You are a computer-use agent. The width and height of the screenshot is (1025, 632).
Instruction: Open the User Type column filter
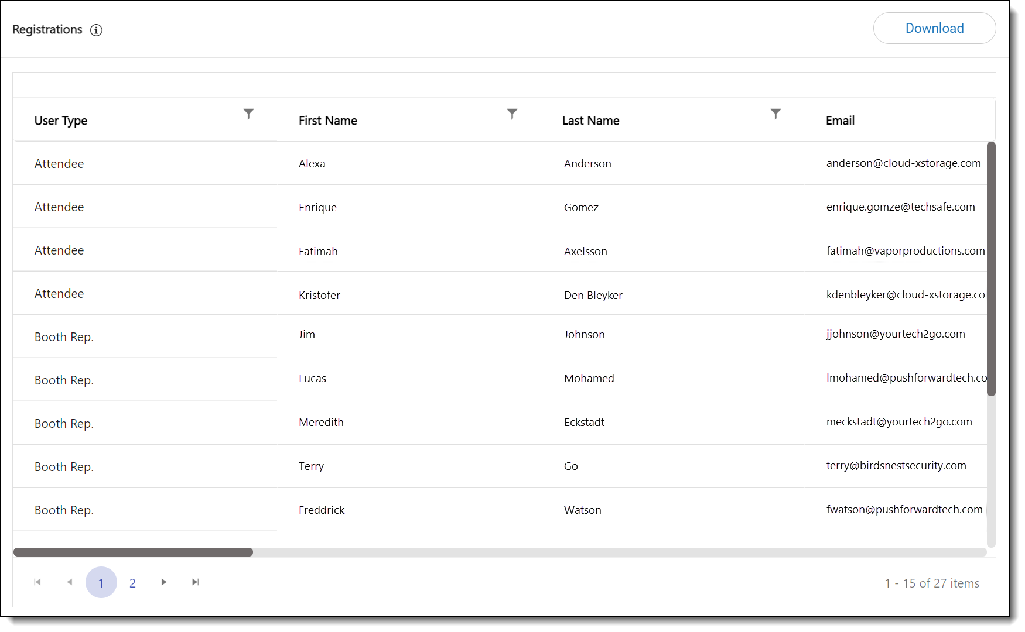point(248,114)
